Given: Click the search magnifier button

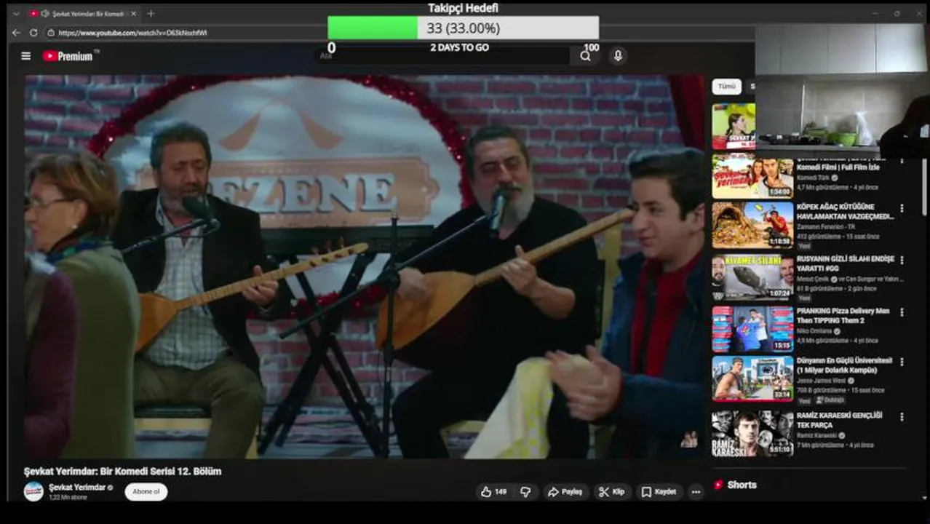Looking at the screenshot, I should [x=585, y=56].
